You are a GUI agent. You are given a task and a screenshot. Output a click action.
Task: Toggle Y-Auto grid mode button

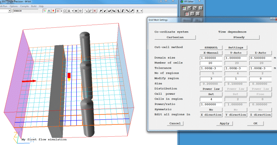coord(236,53)
